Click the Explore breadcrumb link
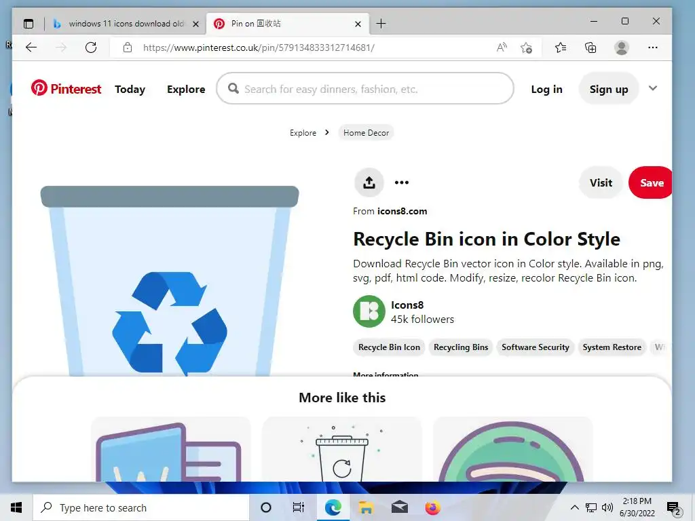 (x=303, y=133)
